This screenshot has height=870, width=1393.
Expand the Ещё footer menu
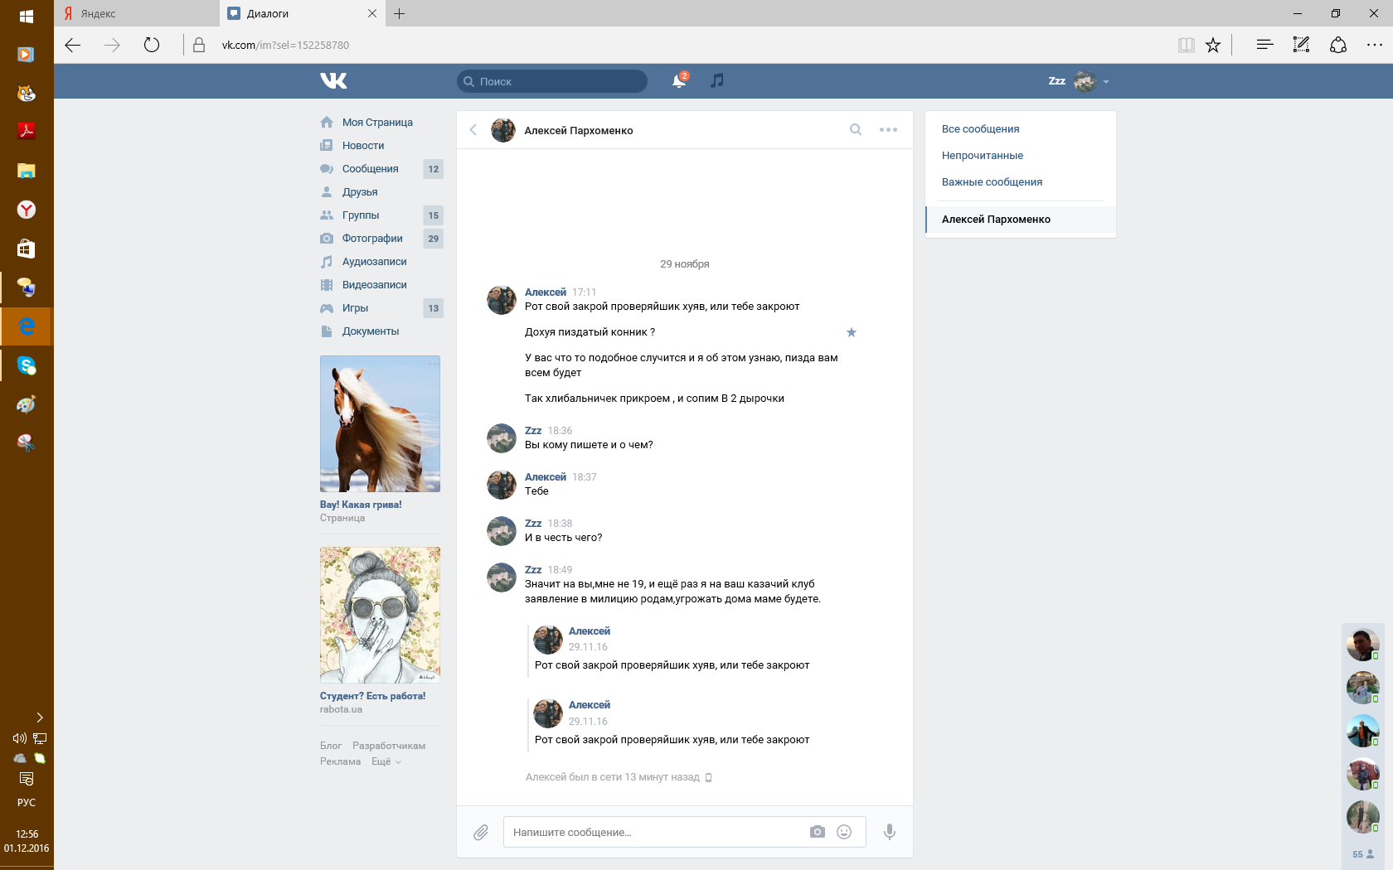coord(386,761)
